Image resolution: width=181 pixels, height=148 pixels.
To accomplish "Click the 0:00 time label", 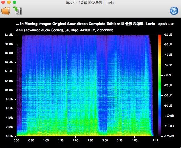I will 16,141.
